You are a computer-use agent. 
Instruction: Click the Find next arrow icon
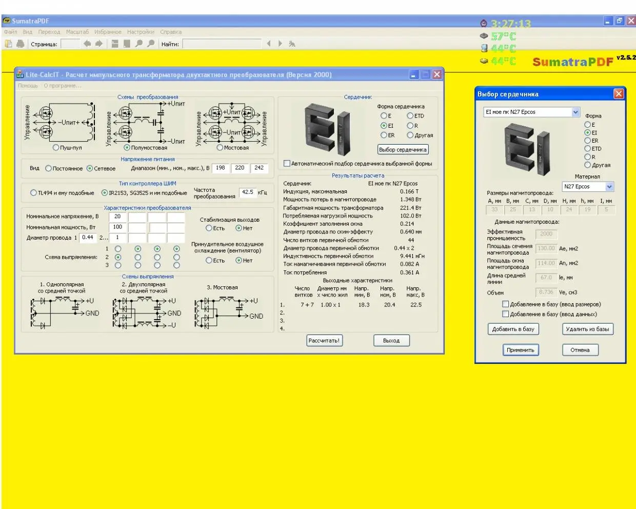(280, 44)
